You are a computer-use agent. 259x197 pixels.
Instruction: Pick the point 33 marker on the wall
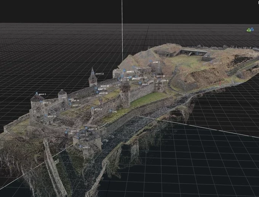click(x=46, y=116)
